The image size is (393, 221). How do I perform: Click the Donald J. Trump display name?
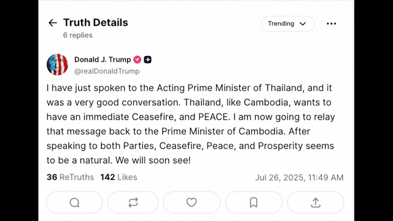point(103,60)
